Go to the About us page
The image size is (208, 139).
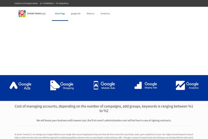pos(90,14)
